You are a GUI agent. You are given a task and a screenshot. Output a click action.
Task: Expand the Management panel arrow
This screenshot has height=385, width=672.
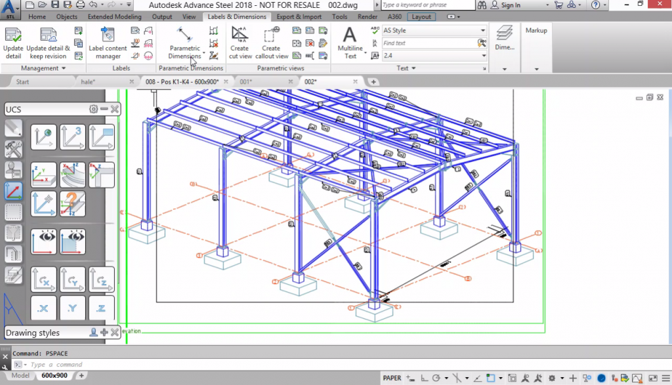click(63, 68)
